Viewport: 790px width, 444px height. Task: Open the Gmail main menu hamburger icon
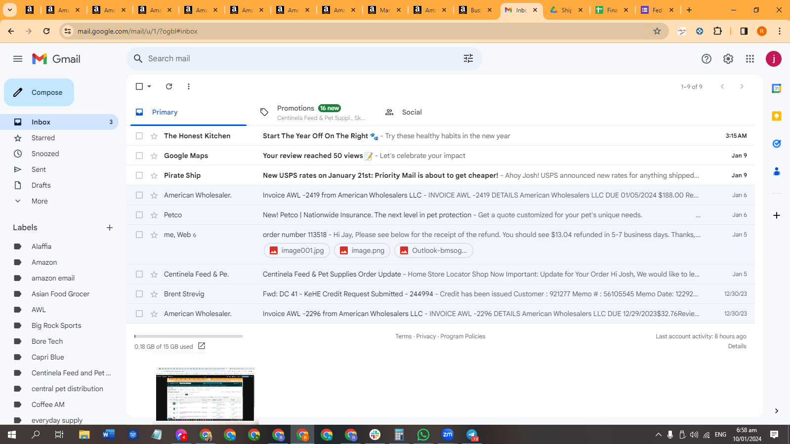[x=18, y=59]
